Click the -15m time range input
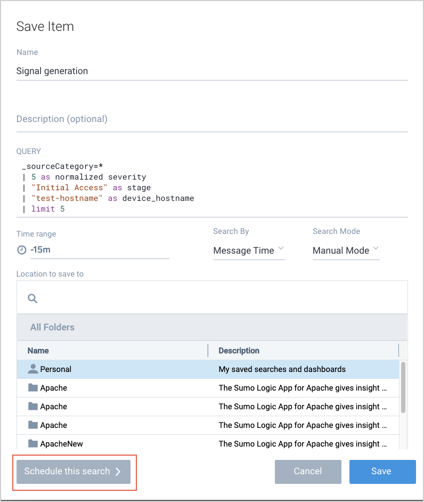424x502 pixels. 99,249
